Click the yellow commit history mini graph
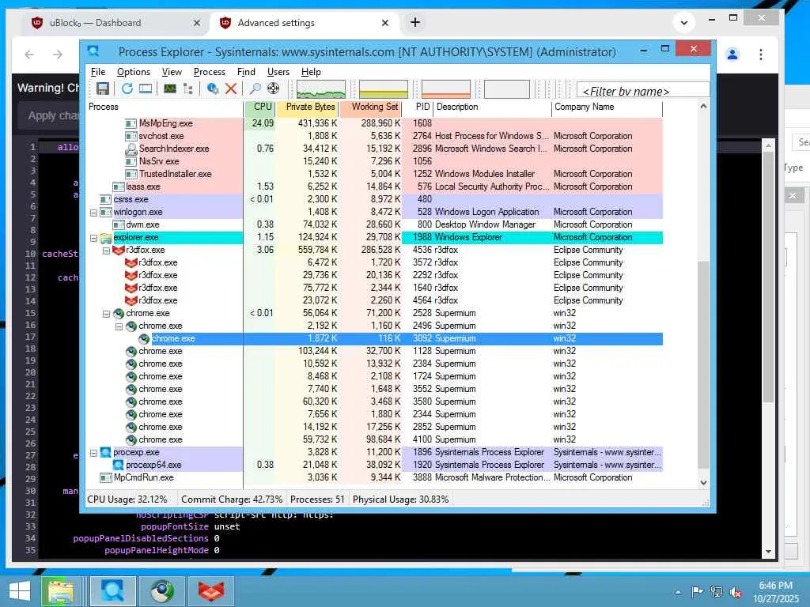 click(384, 89)
